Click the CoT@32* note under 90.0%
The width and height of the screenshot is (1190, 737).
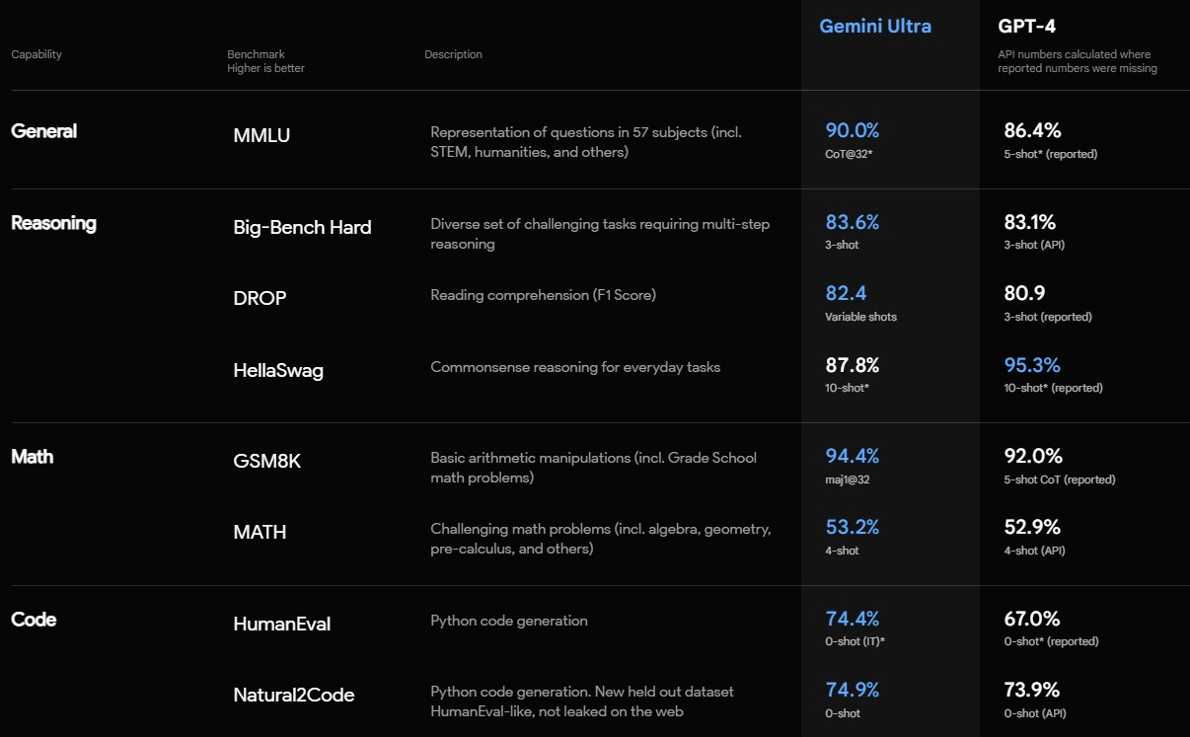point(849,154)
